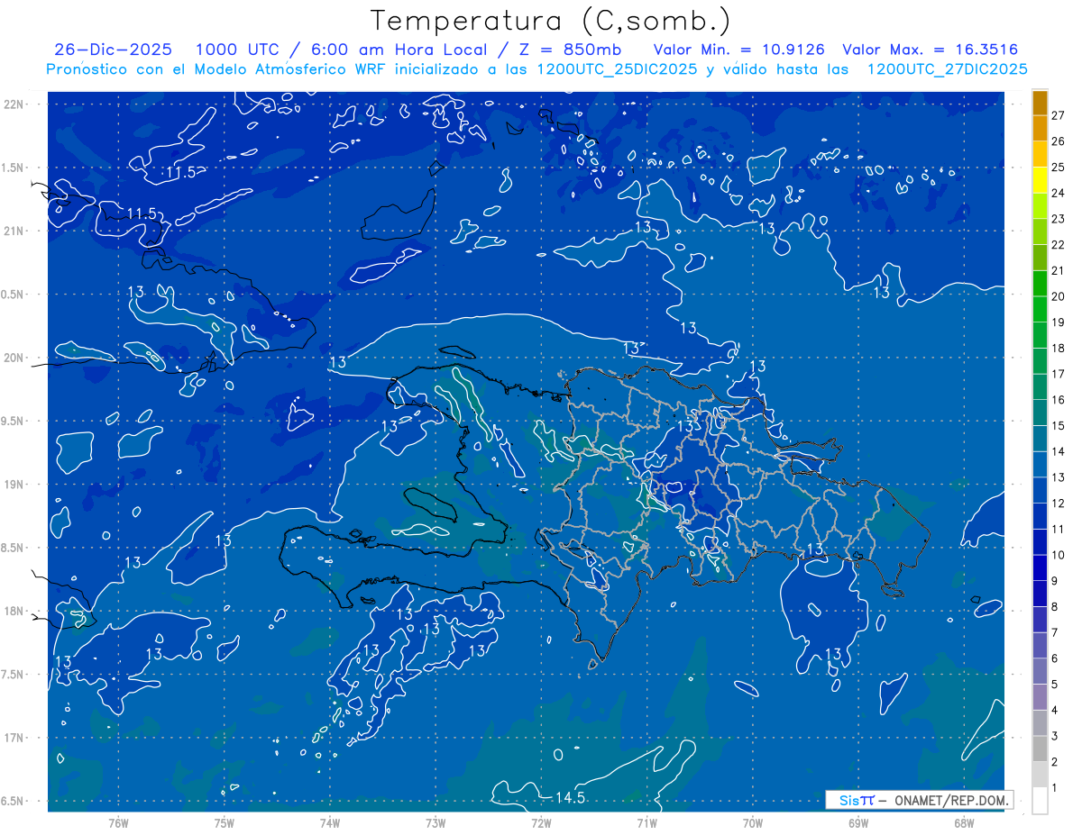Click the '21N' latitude axis label
This screenshot has width=1082, height=835.
(14, 231)
